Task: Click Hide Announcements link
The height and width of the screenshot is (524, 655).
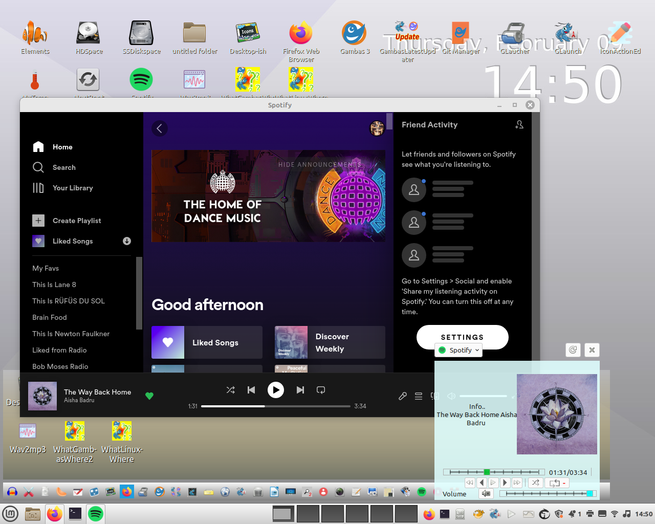Action: [x=320, y=165]
